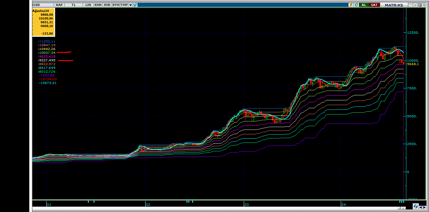Viewport: 429px width, 212px height.
Task: Click the -153,86 change value
Action: [47, 33]
